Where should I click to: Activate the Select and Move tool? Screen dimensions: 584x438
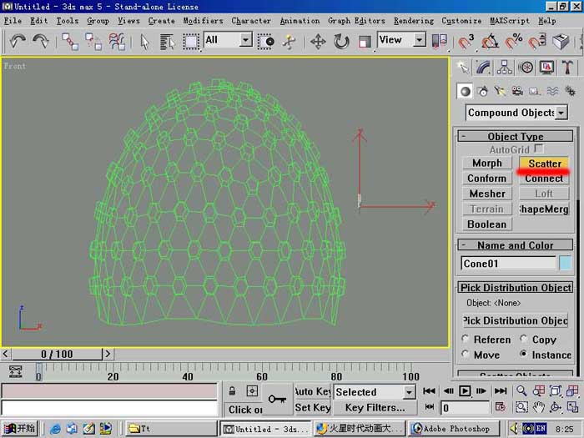click(318, 42)
